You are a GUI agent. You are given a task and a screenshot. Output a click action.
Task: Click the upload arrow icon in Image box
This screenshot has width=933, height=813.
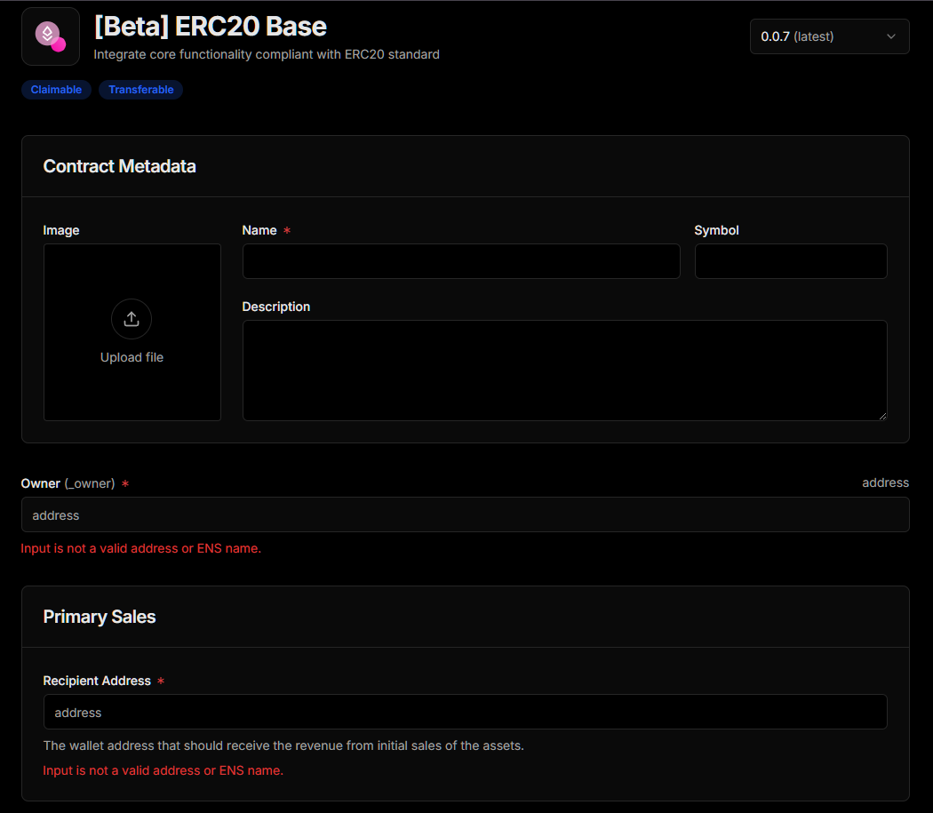tap(132, 319)
